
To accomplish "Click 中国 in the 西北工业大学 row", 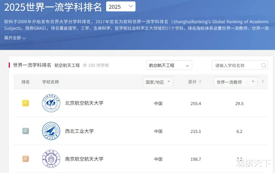I will 158,131.
